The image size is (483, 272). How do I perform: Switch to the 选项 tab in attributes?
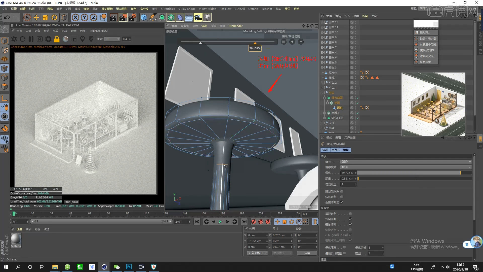(325, 150)
